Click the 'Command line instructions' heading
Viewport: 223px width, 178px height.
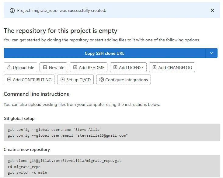point(36,94)
